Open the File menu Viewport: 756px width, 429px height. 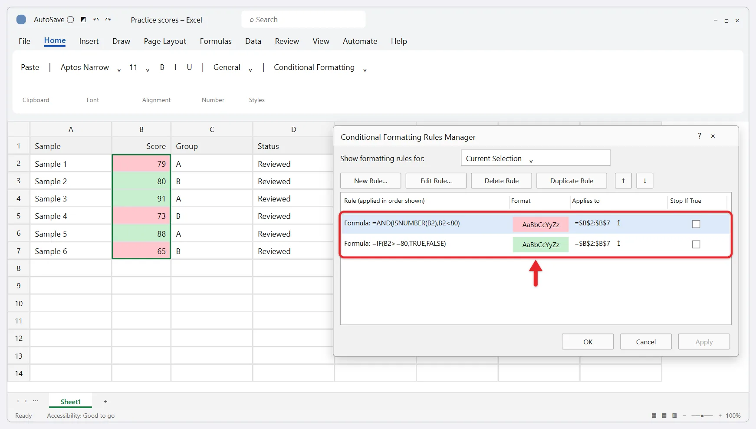tap(24, 41)
